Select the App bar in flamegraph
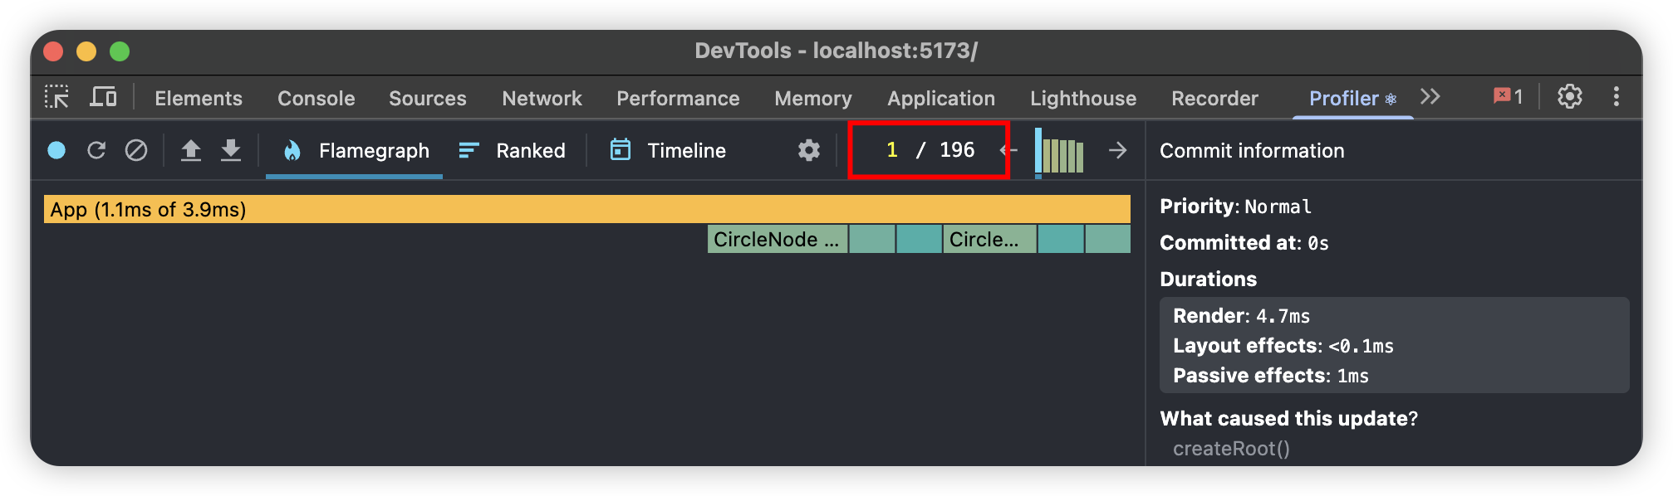 pyautogui.click(x=586, y=209)
